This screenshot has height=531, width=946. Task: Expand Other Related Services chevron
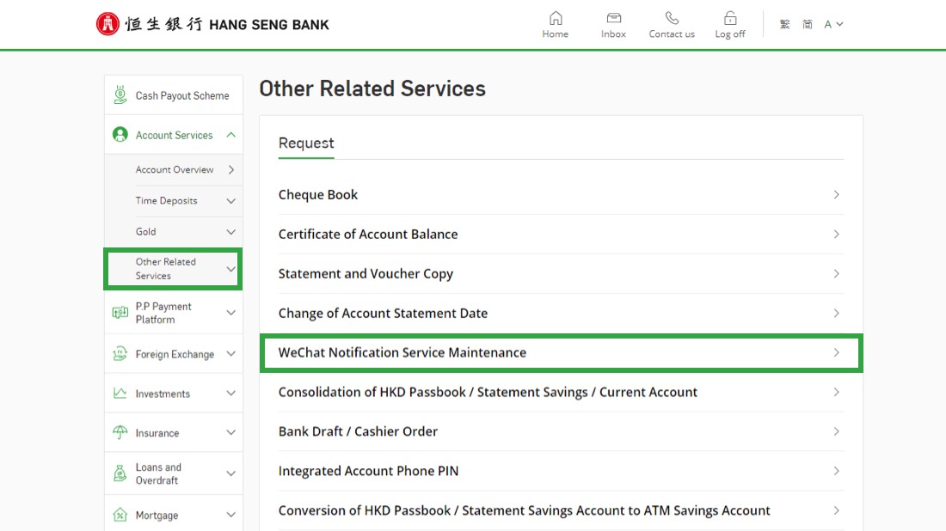coord(231,269)
